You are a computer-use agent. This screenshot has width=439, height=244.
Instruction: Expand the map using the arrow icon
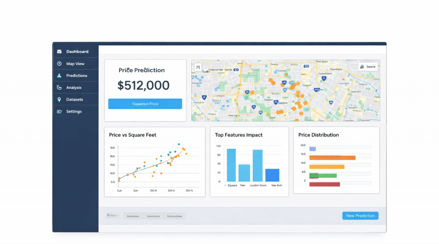[x=198, y=67]
